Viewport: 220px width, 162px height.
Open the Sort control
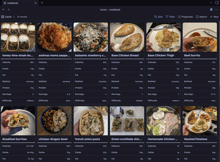[x=159, y=17]
